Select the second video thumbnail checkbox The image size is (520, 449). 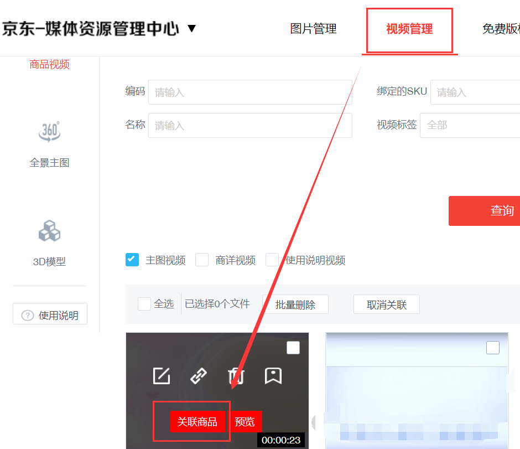493,348
